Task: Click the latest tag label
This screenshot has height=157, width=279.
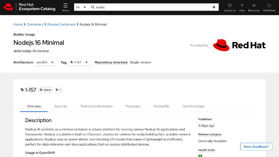Action: click(x=45, y=90)
